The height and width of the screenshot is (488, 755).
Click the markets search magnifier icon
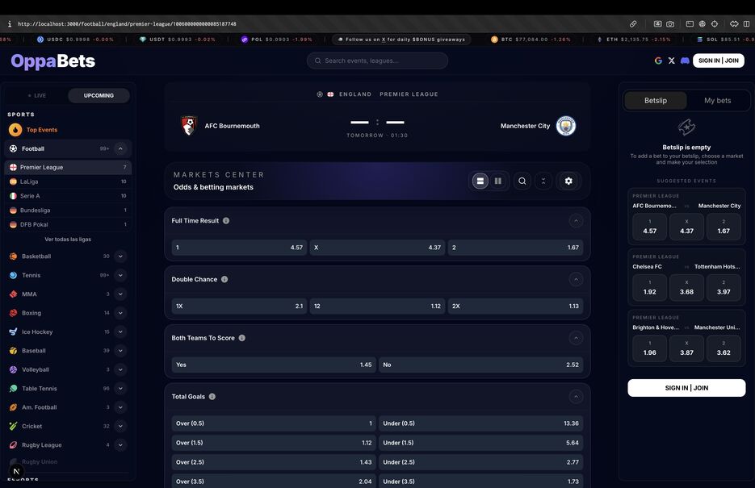click(522, 181)
